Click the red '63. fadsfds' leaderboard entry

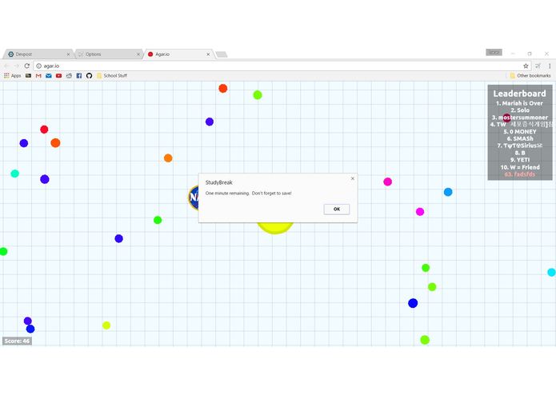click(x=520, y=174)
